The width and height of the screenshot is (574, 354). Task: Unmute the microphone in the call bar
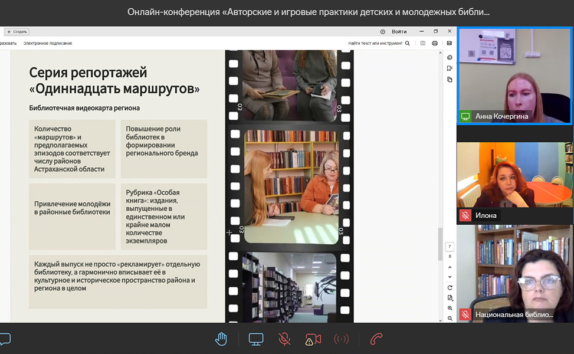point(284,339)
